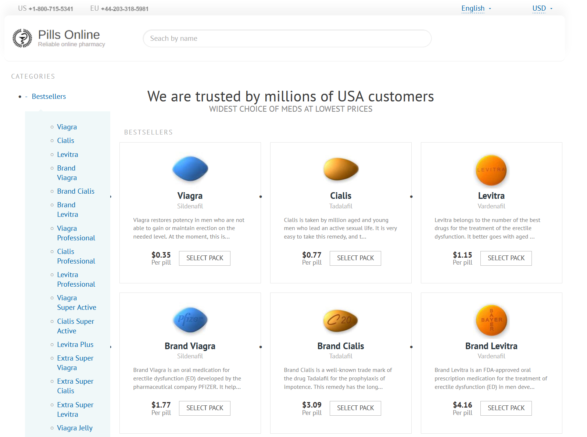
Task: Open Brand Cialis sidebar link
Action: [76, 191]
